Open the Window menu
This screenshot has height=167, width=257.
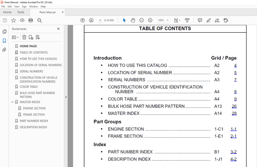pyautogui.click(x=34, y=7)
